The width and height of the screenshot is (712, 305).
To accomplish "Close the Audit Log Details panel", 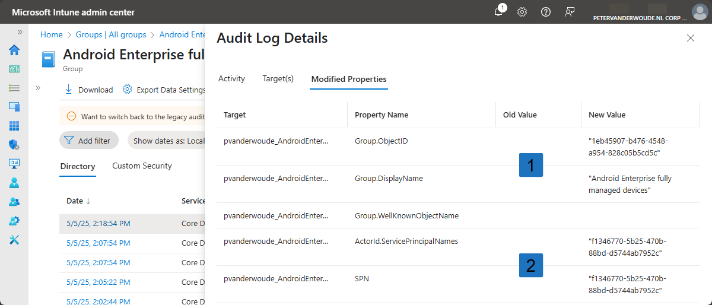I will pos(690,38).
